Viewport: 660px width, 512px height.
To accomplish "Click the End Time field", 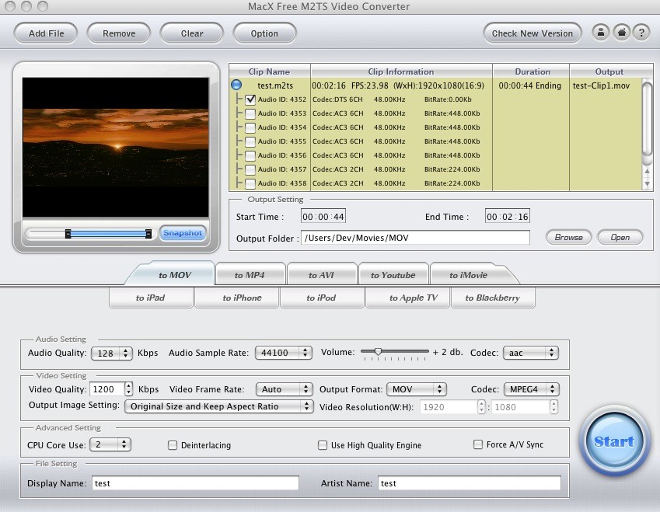I will pyautogui.click(x=507, y=217).
